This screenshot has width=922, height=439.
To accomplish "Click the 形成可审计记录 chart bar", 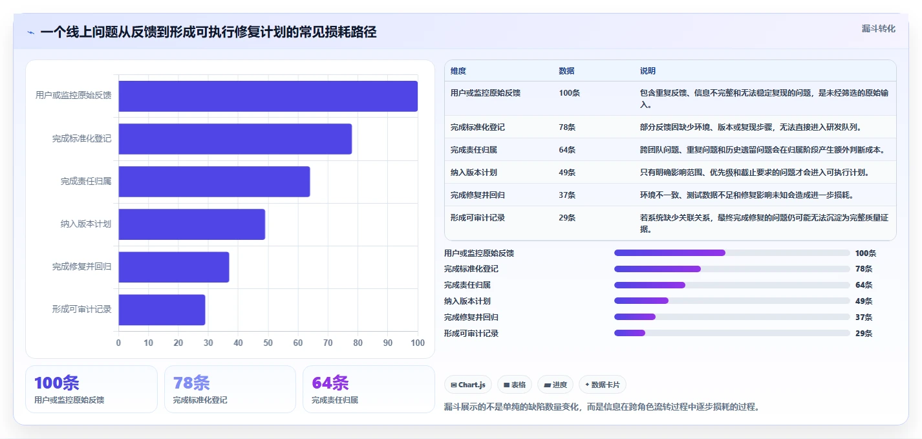I will point(162,310).
